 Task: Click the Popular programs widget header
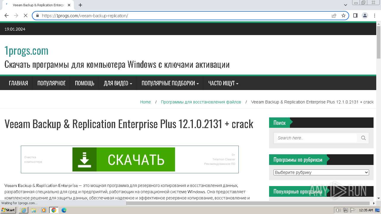click(321, 191)
